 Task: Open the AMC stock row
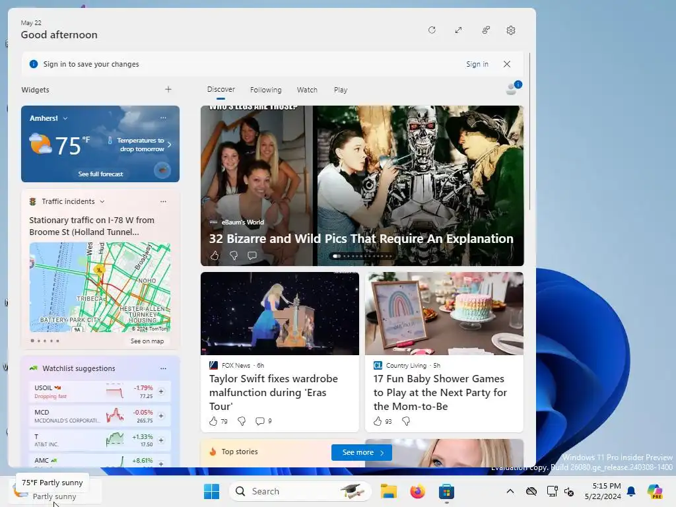point(100,461)
